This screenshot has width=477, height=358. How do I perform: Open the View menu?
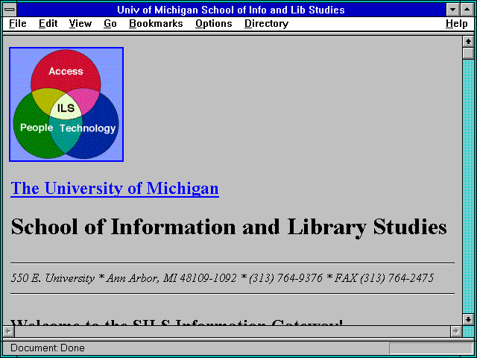(80, 24)
